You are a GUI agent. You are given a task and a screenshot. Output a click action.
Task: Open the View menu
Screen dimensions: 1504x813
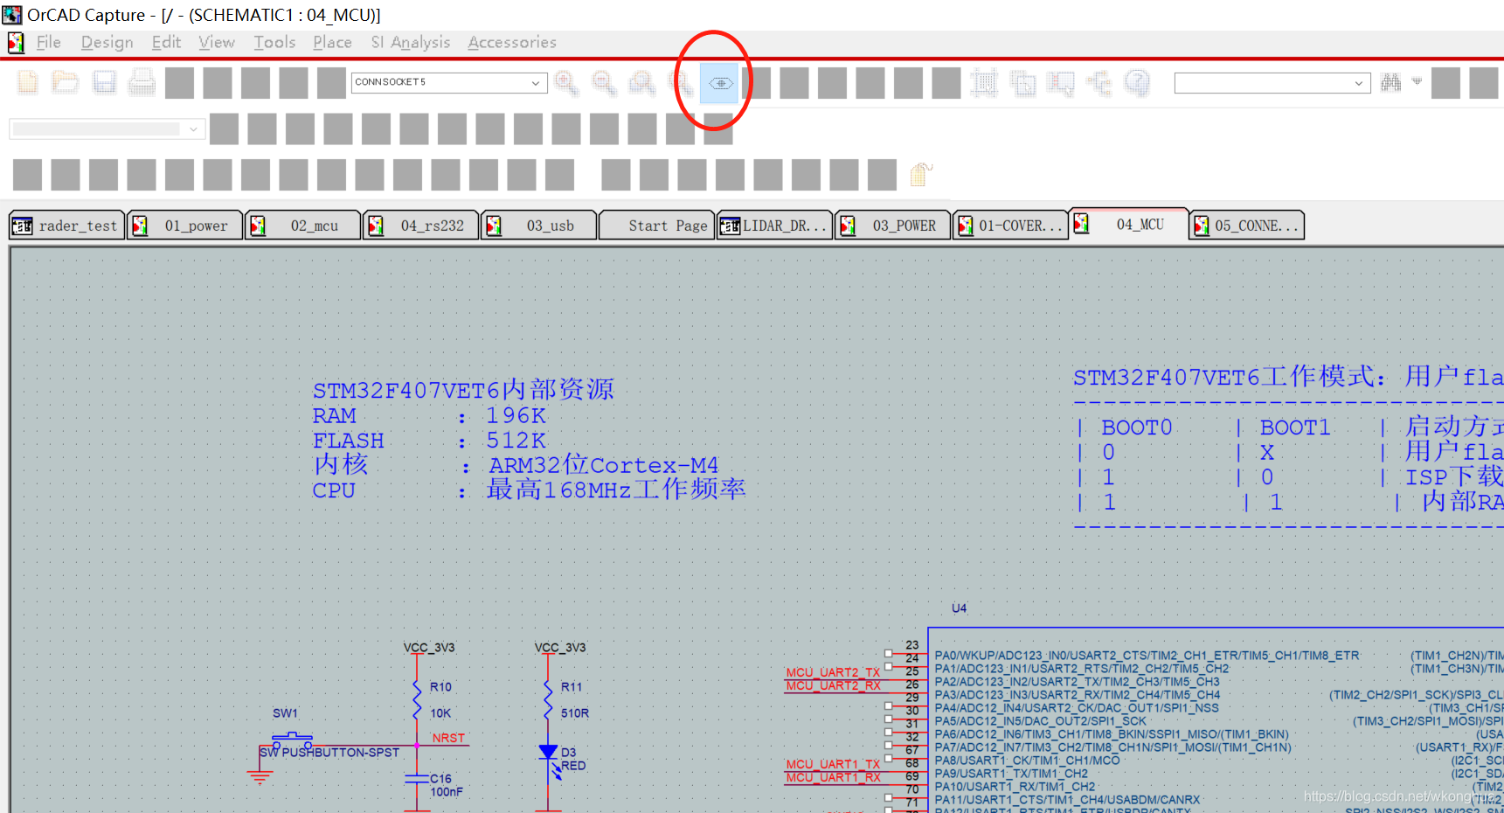tap(217, 42)
